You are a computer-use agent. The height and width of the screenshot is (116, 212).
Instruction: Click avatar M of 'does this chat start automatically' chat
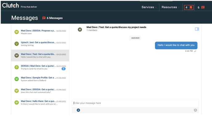[x=17, y=91]
